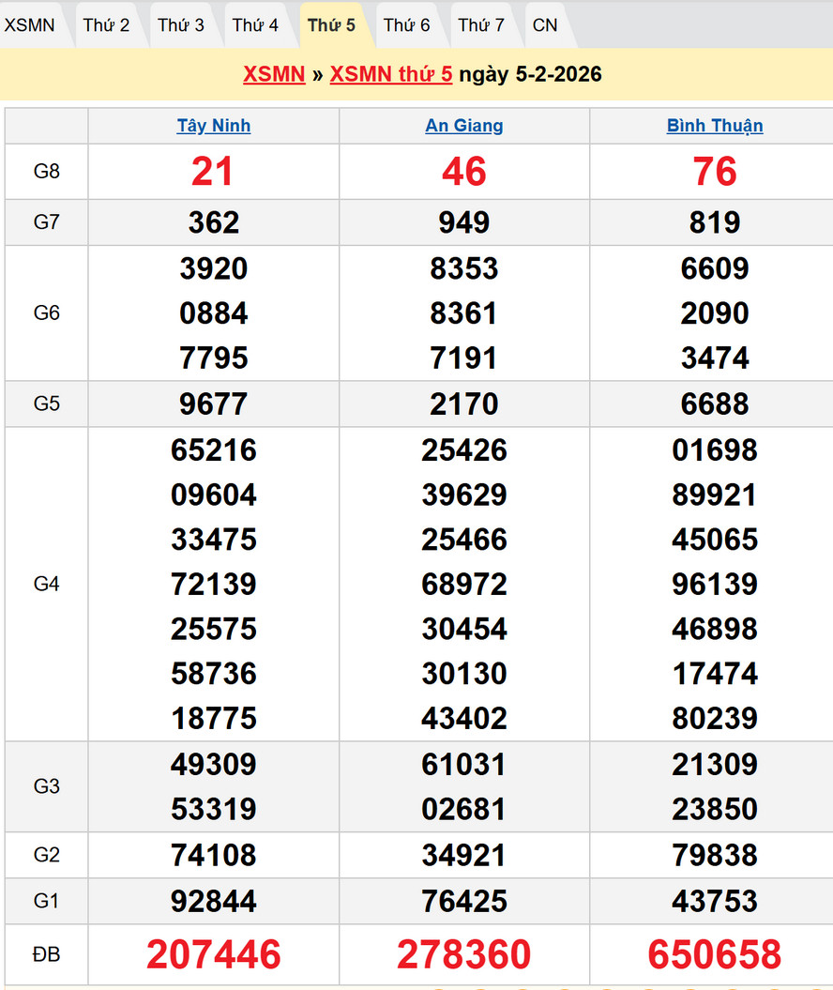Screen dimensions: 833x990
Task: Click the An Giang column header link
Action: coord(464,126)
